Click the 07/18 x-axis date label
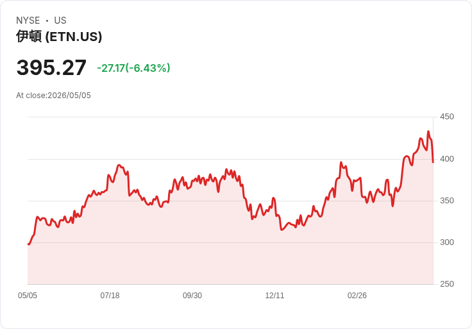The width and height of the screenshot is (472, 329). pyautogui.click(x=110, y=295)
